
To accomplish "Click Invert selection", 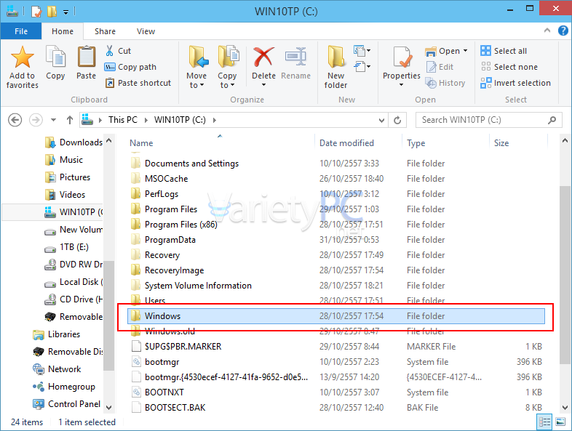I will pos(515,83).
